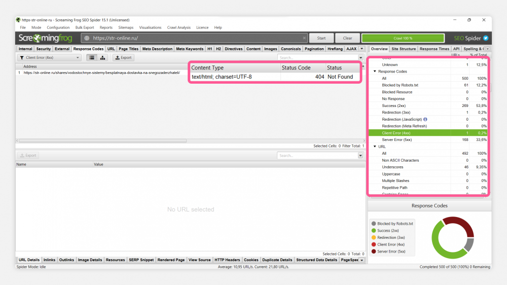Switch to the Internal tab
The width and height of the screenshot is (507, 285).
tap(25, 49)
